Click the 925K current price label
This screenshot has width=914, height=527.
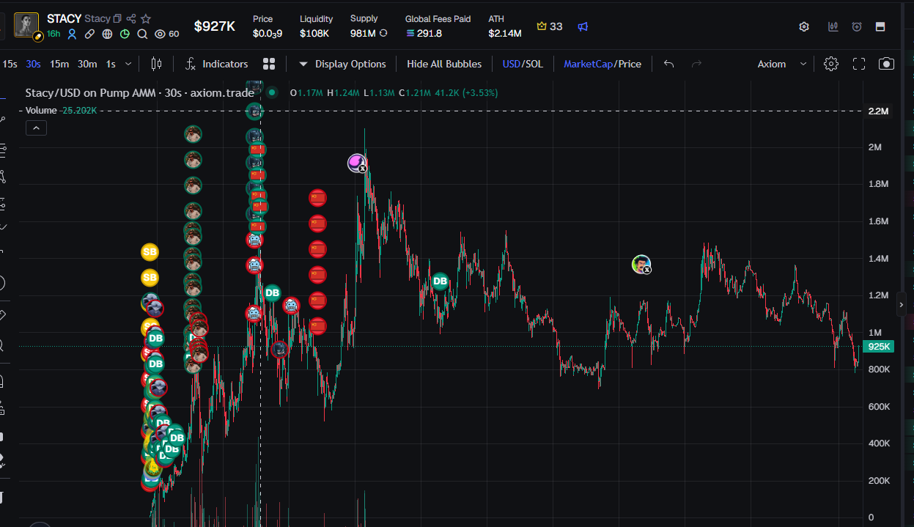point(878,347)
